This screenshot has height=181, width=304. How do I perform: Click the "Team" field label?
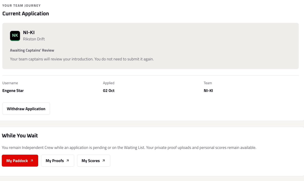click(208, 83)
